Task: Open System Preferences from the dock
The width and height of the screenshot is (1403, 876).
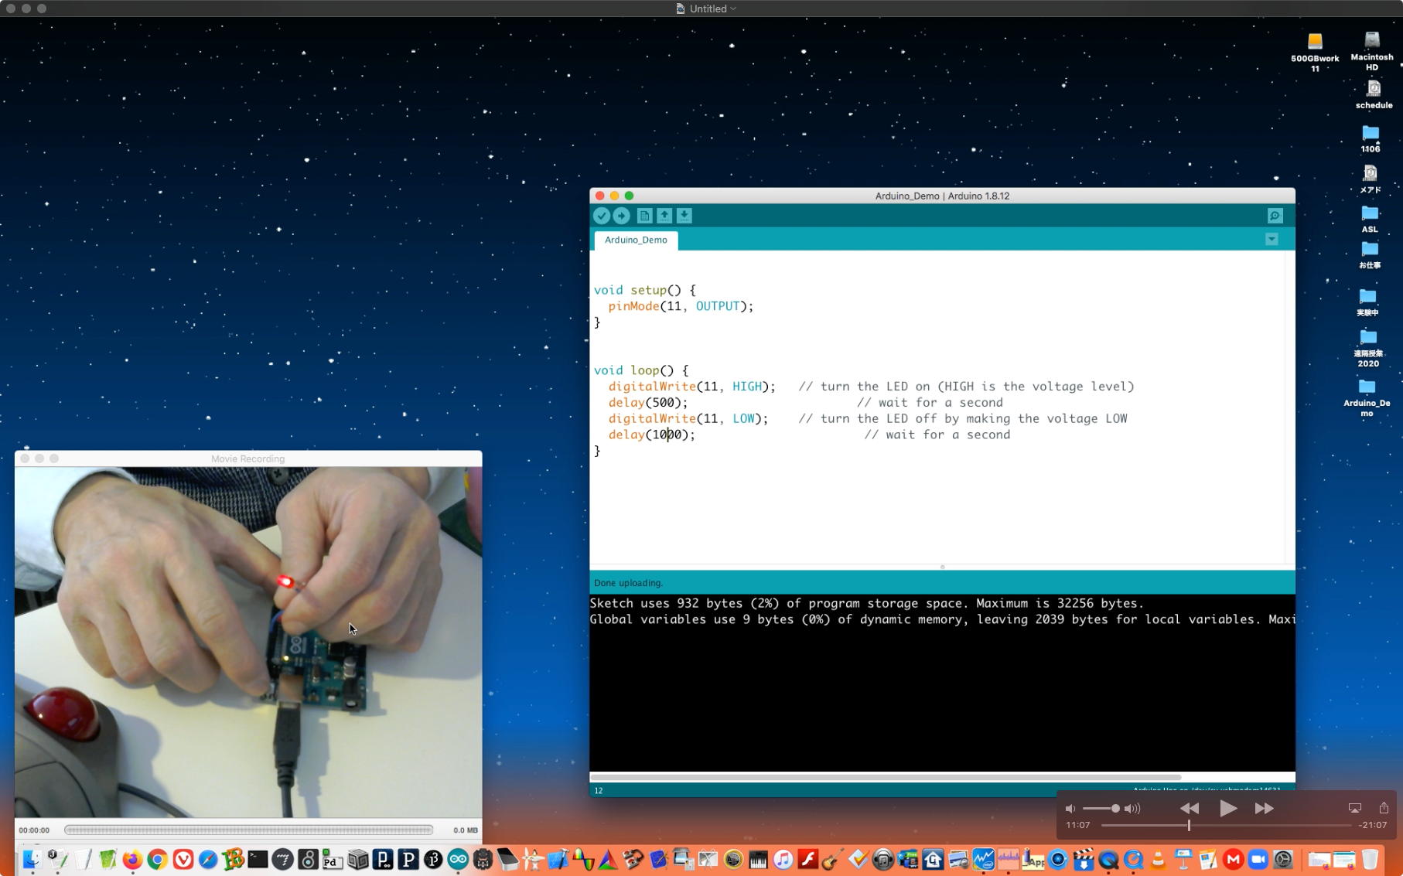Action: coord(1283,859)
